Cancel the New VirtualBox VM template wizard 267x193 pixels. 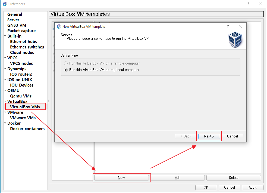[x=233, y=136]
